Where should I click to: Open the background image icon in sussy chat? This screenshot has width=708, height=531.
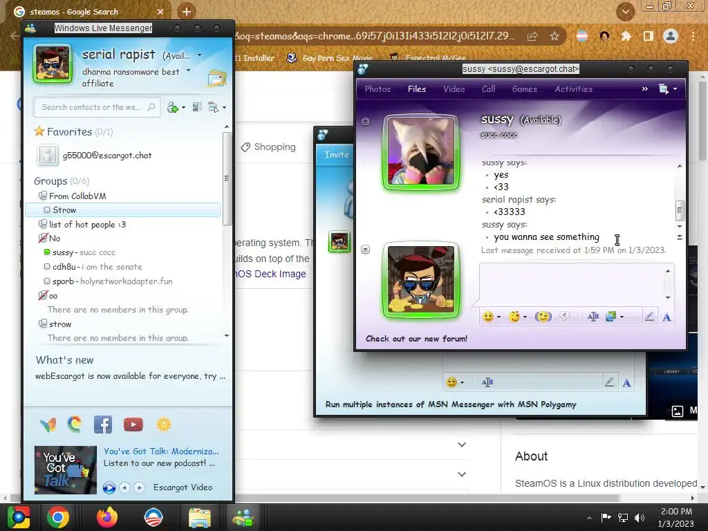click(611, 317)
